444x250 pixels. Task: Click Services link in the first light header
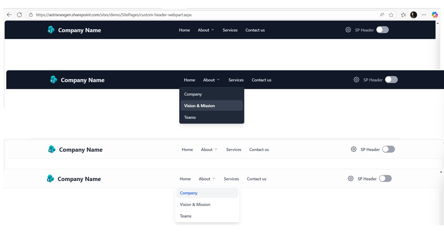(233, 150)
